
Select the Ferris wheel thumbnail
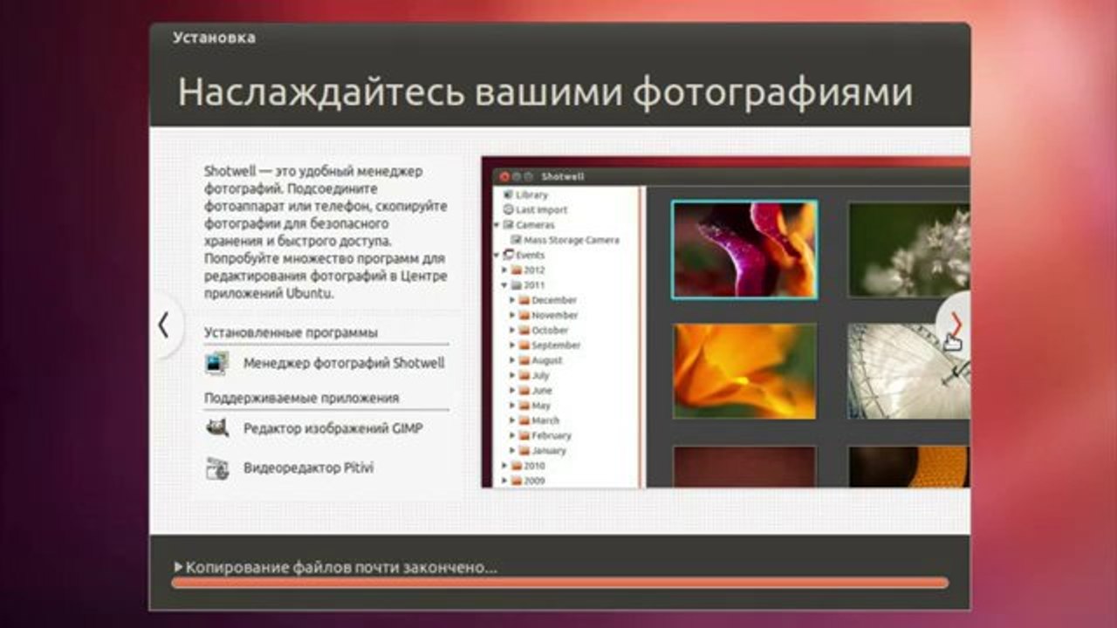coord(908,371)
